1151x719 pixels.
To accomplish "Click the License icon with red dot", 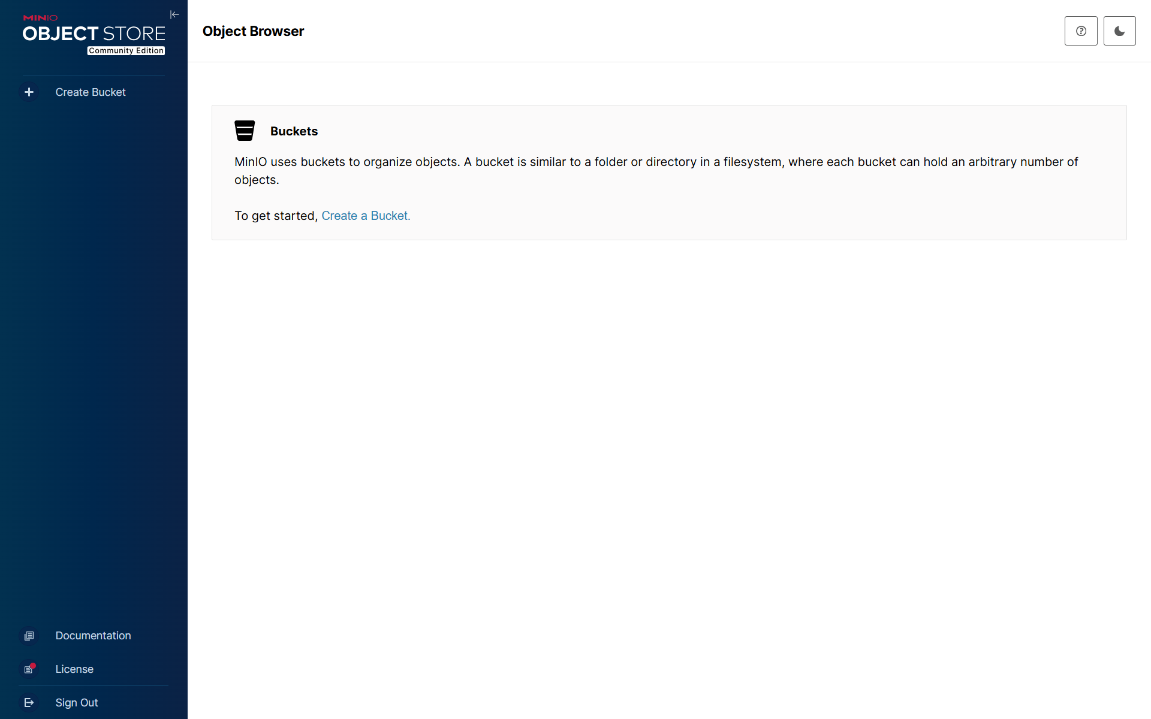I will pyautogui.click(x=29, y=669).
